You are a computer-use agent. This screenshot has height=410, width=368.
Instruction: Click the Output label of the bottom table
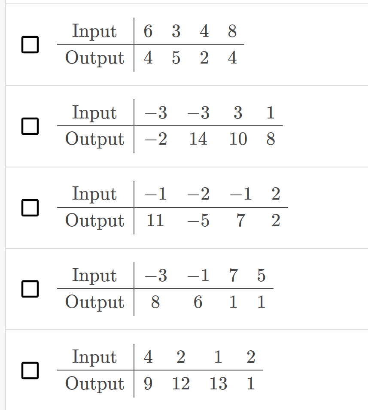coord(94,384)
